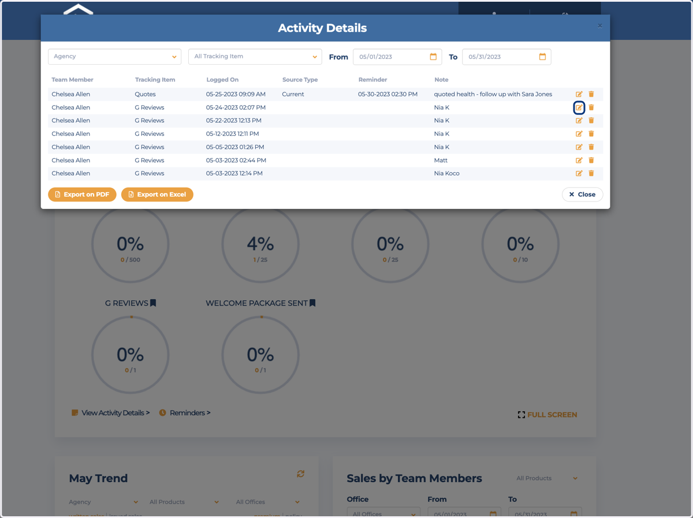
Task: Open the To date calendar picker icon
Action: (x=542, y=57)
